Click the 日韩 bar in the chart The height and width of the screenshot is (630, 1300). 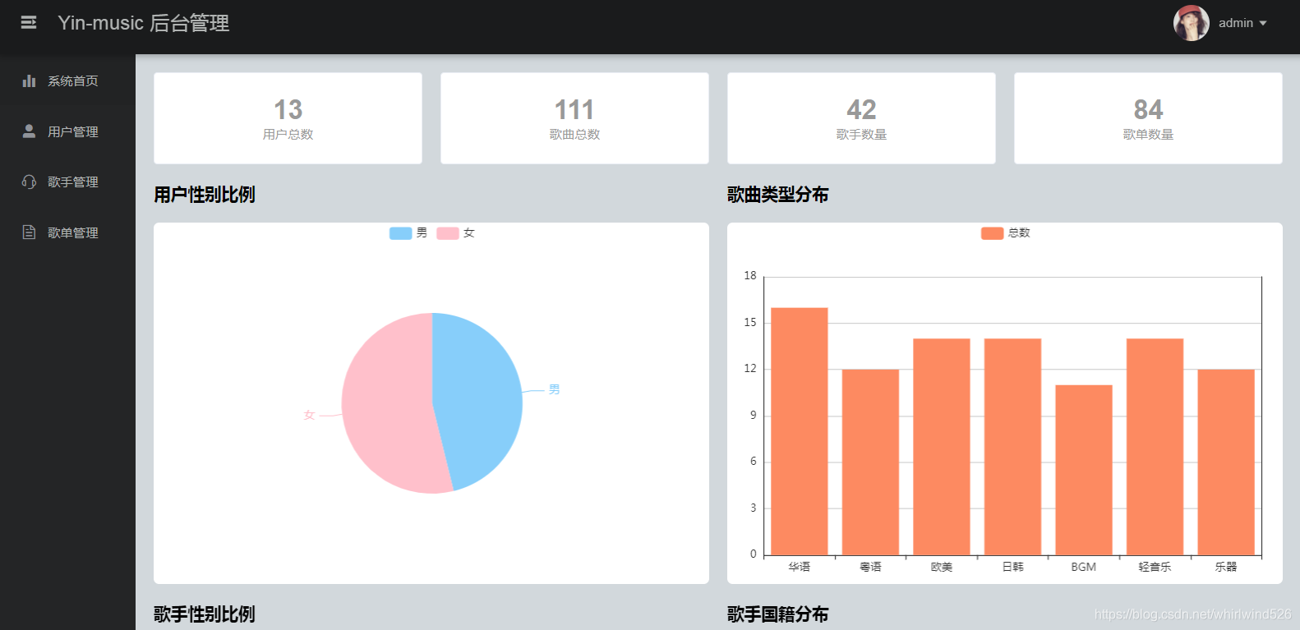(x=1012, y=447)
